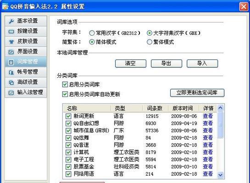This screenshot has height=183, width=250.
Task: Open 查看 link for QQ音速
Action: point(208,145)
